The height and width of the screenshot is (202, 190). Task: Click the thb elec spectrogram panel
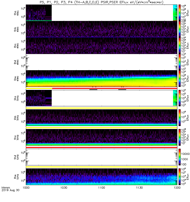[x=102, y=29]
